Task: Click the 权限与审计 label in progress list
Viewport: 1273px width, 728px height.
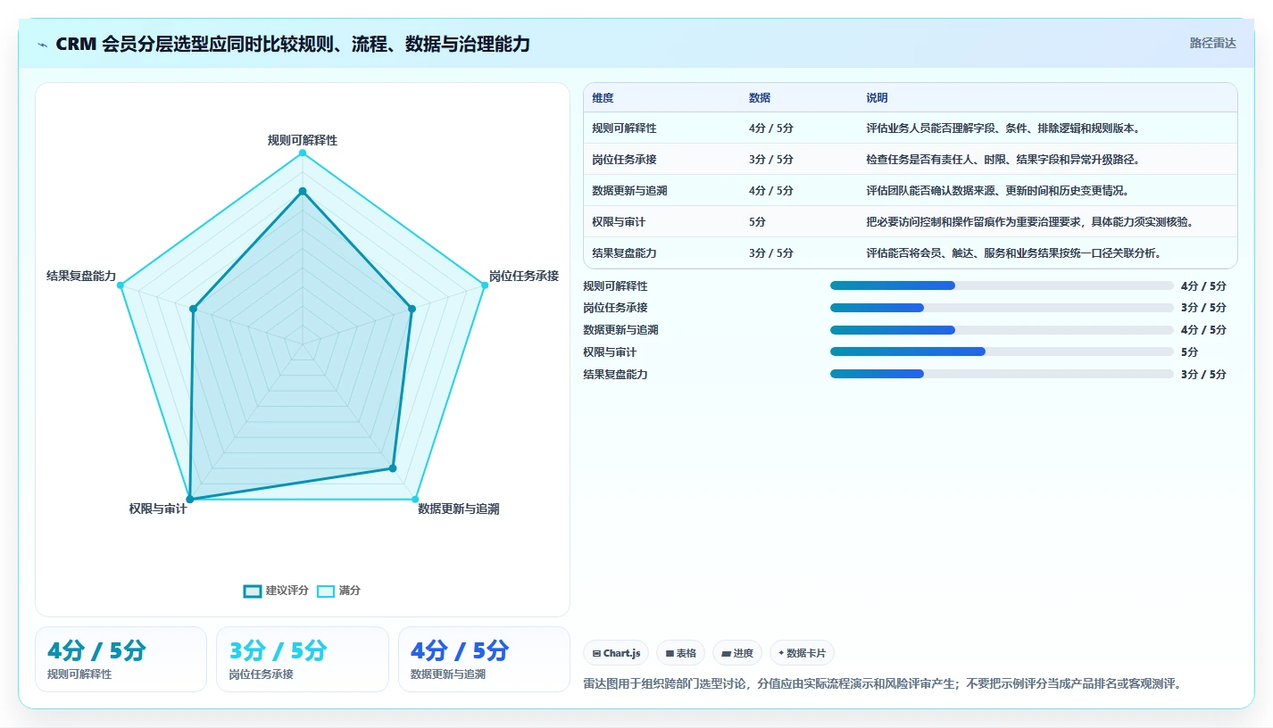Action: 610,352
